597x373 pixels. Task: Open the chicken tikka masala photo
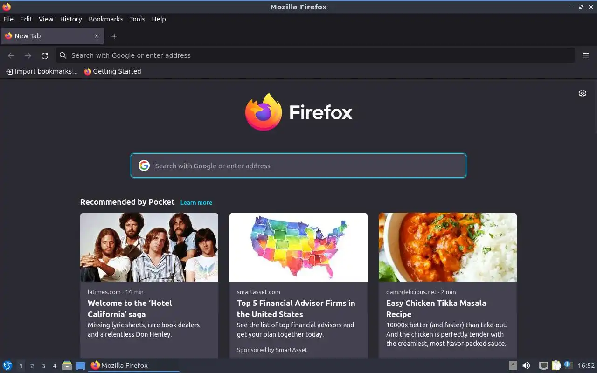click(448, 247)
